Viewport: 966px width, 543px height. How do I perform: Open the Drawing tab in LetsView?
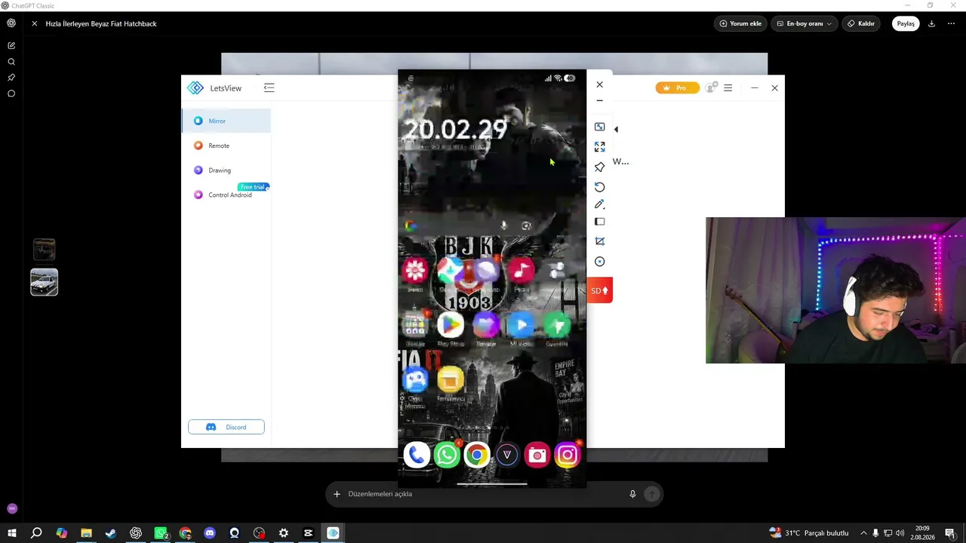coord(226,170)
